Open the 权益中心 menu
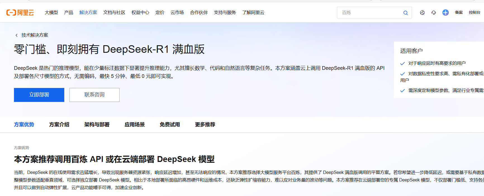 pos(140,13)
